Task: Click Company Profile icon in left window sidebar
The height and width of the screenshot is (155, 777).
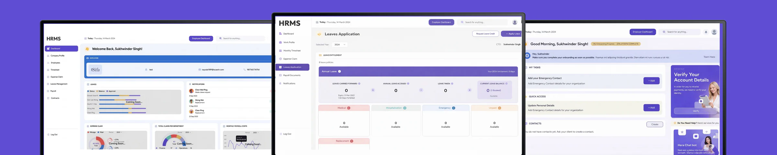Action: pos(48,56)
